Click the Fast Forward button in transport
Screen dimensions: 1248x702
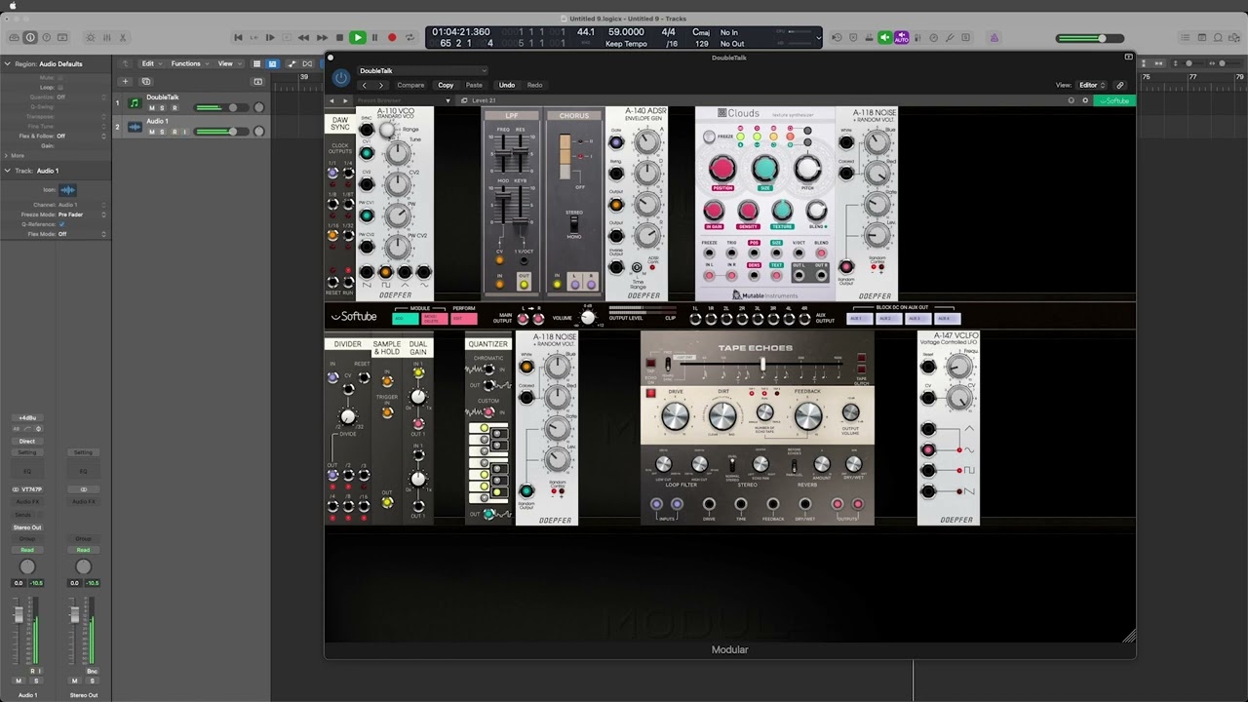click(x=322, y=38)
